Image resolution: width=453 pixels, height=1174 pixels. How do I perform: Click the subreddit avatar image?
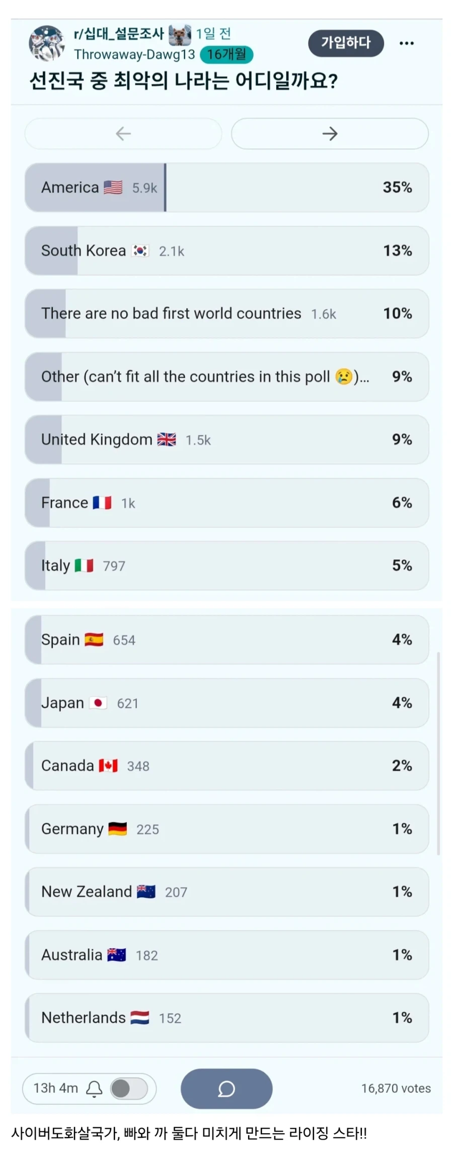pos(47,43)
